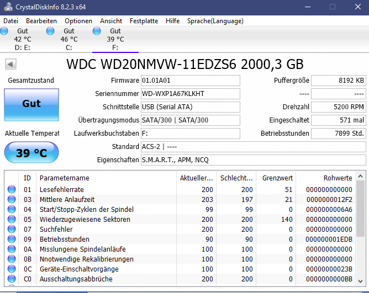Click the Aktueller... column header

point(196,178)
